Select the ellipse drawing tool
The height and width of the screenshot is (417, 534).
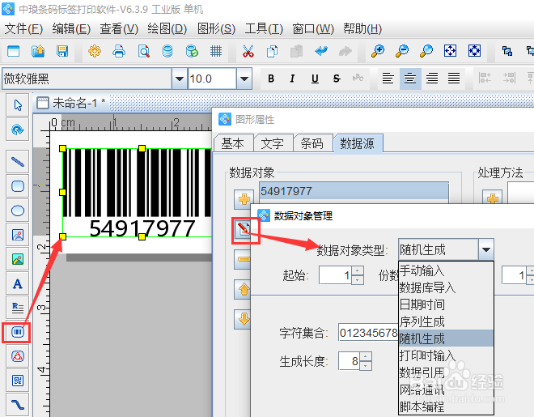coord(18,211)
